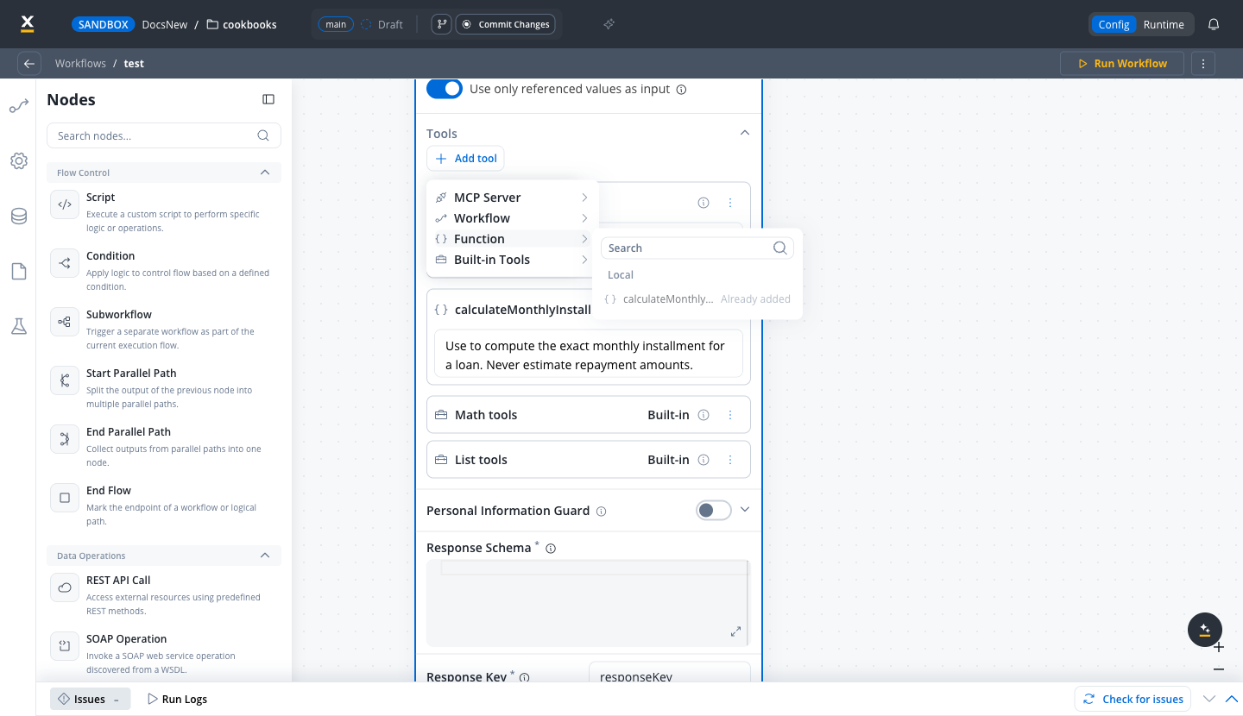Show info for Personal Information Guard

coord(602,512)
